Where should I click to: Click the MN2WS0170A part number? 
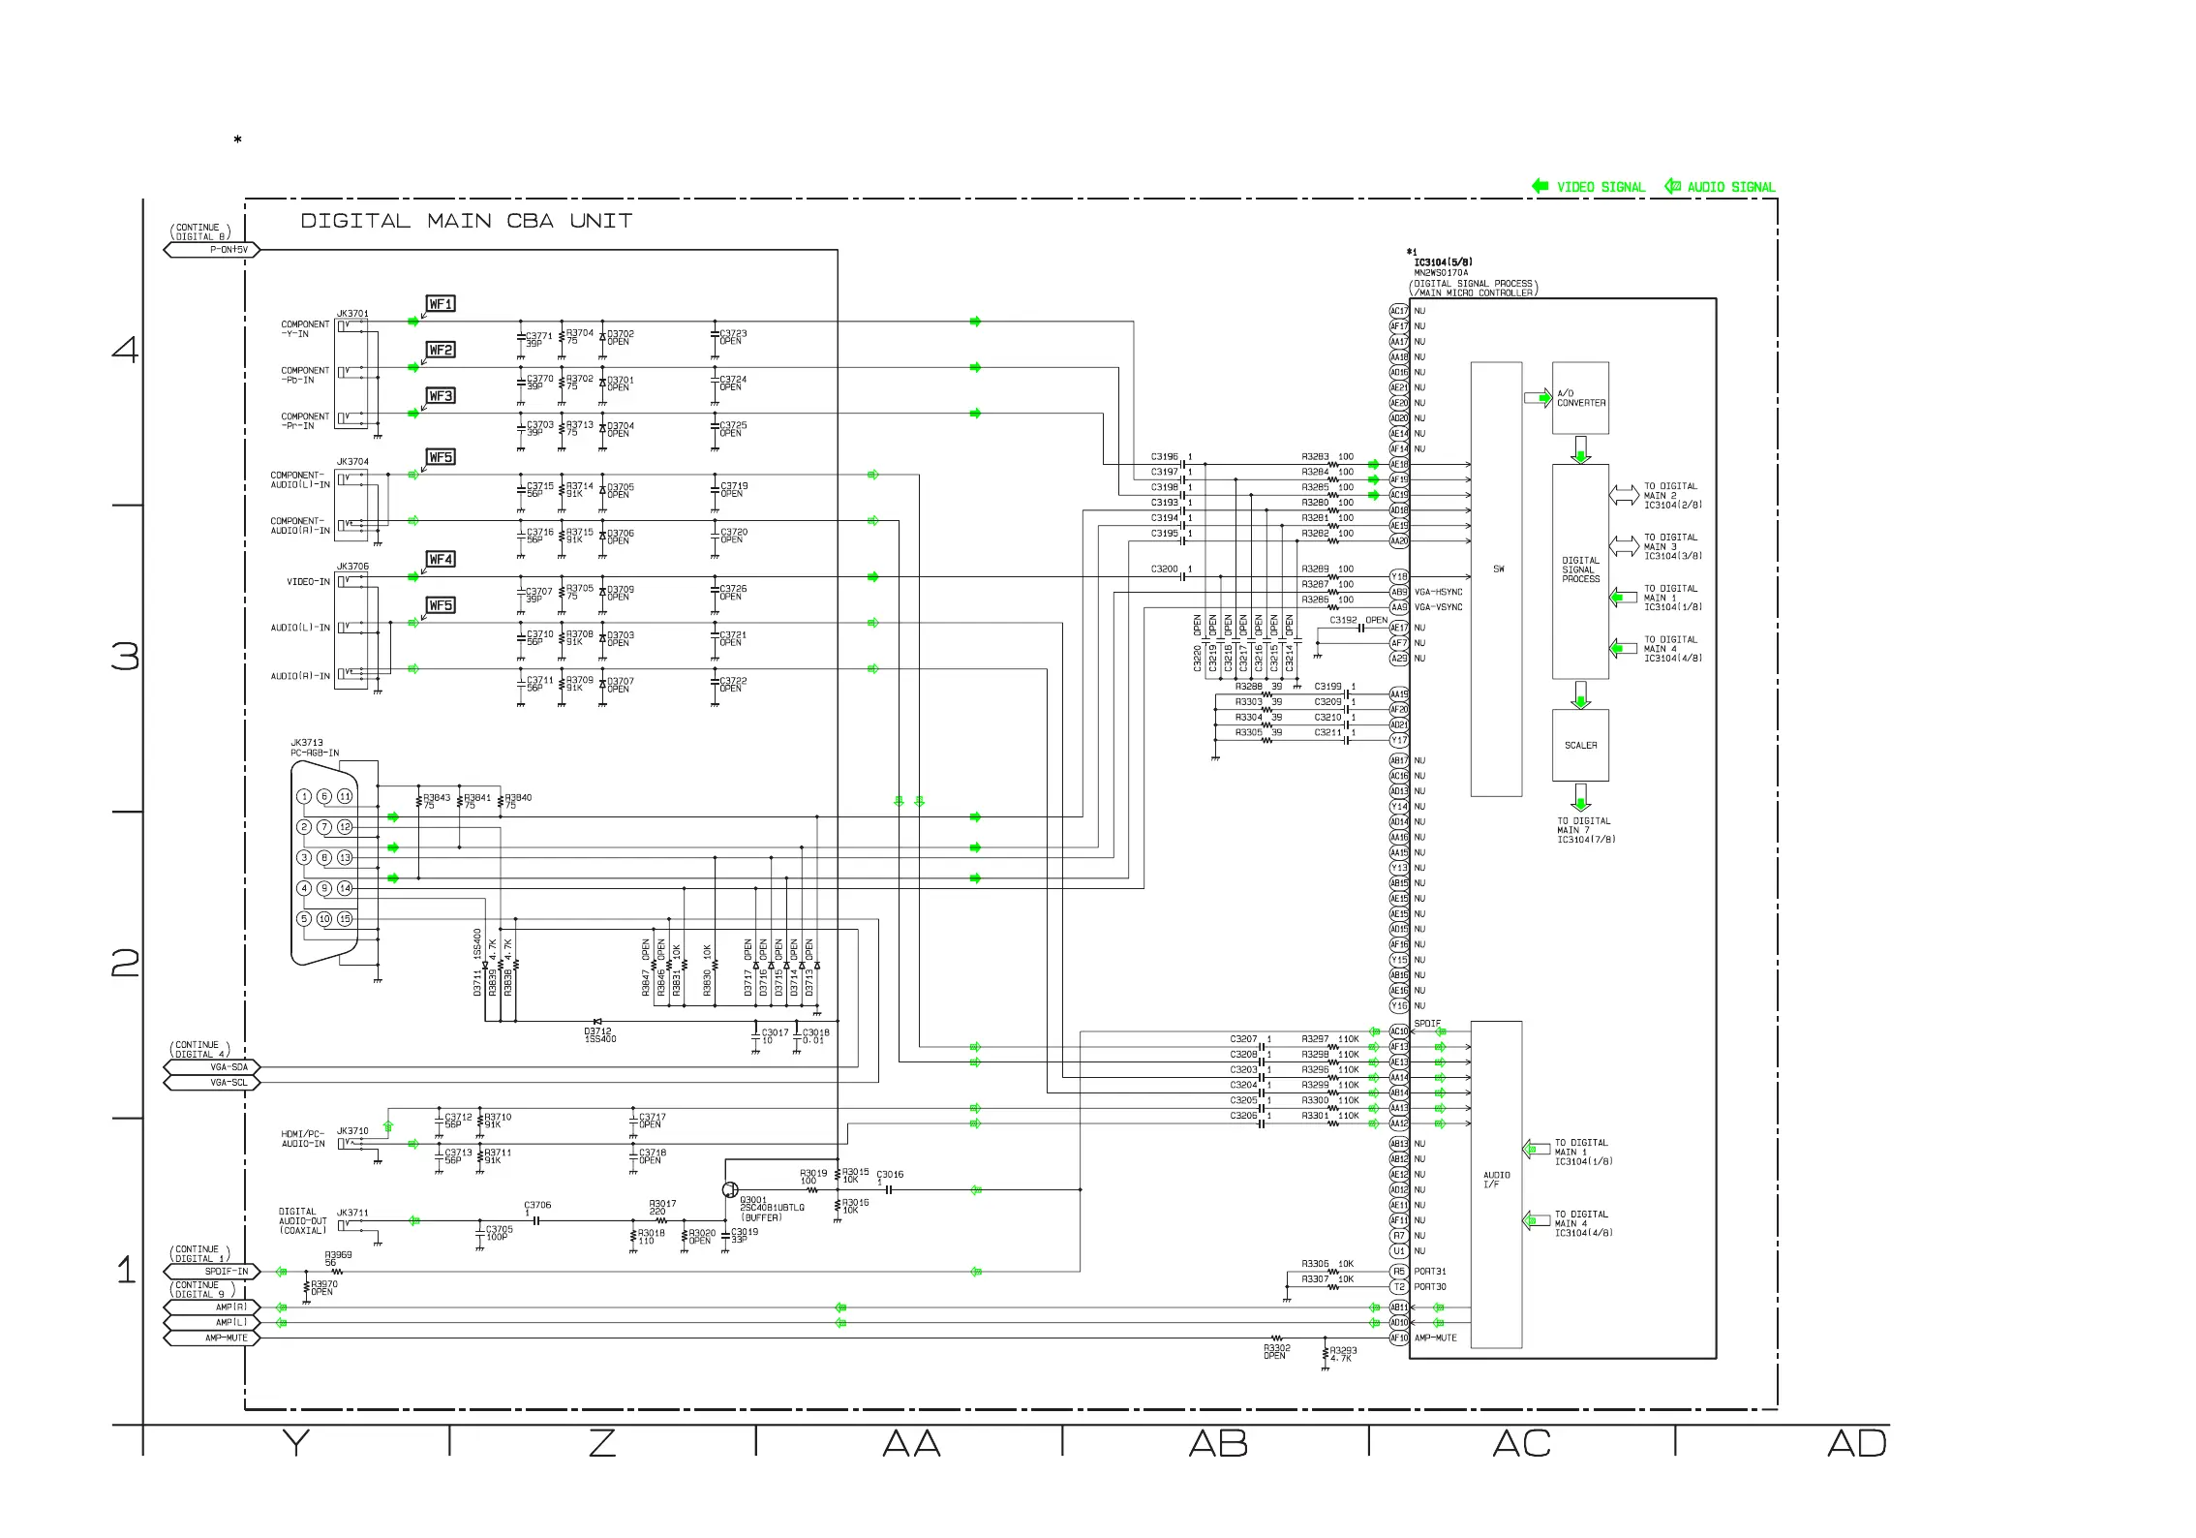[x=1441, y=273]
